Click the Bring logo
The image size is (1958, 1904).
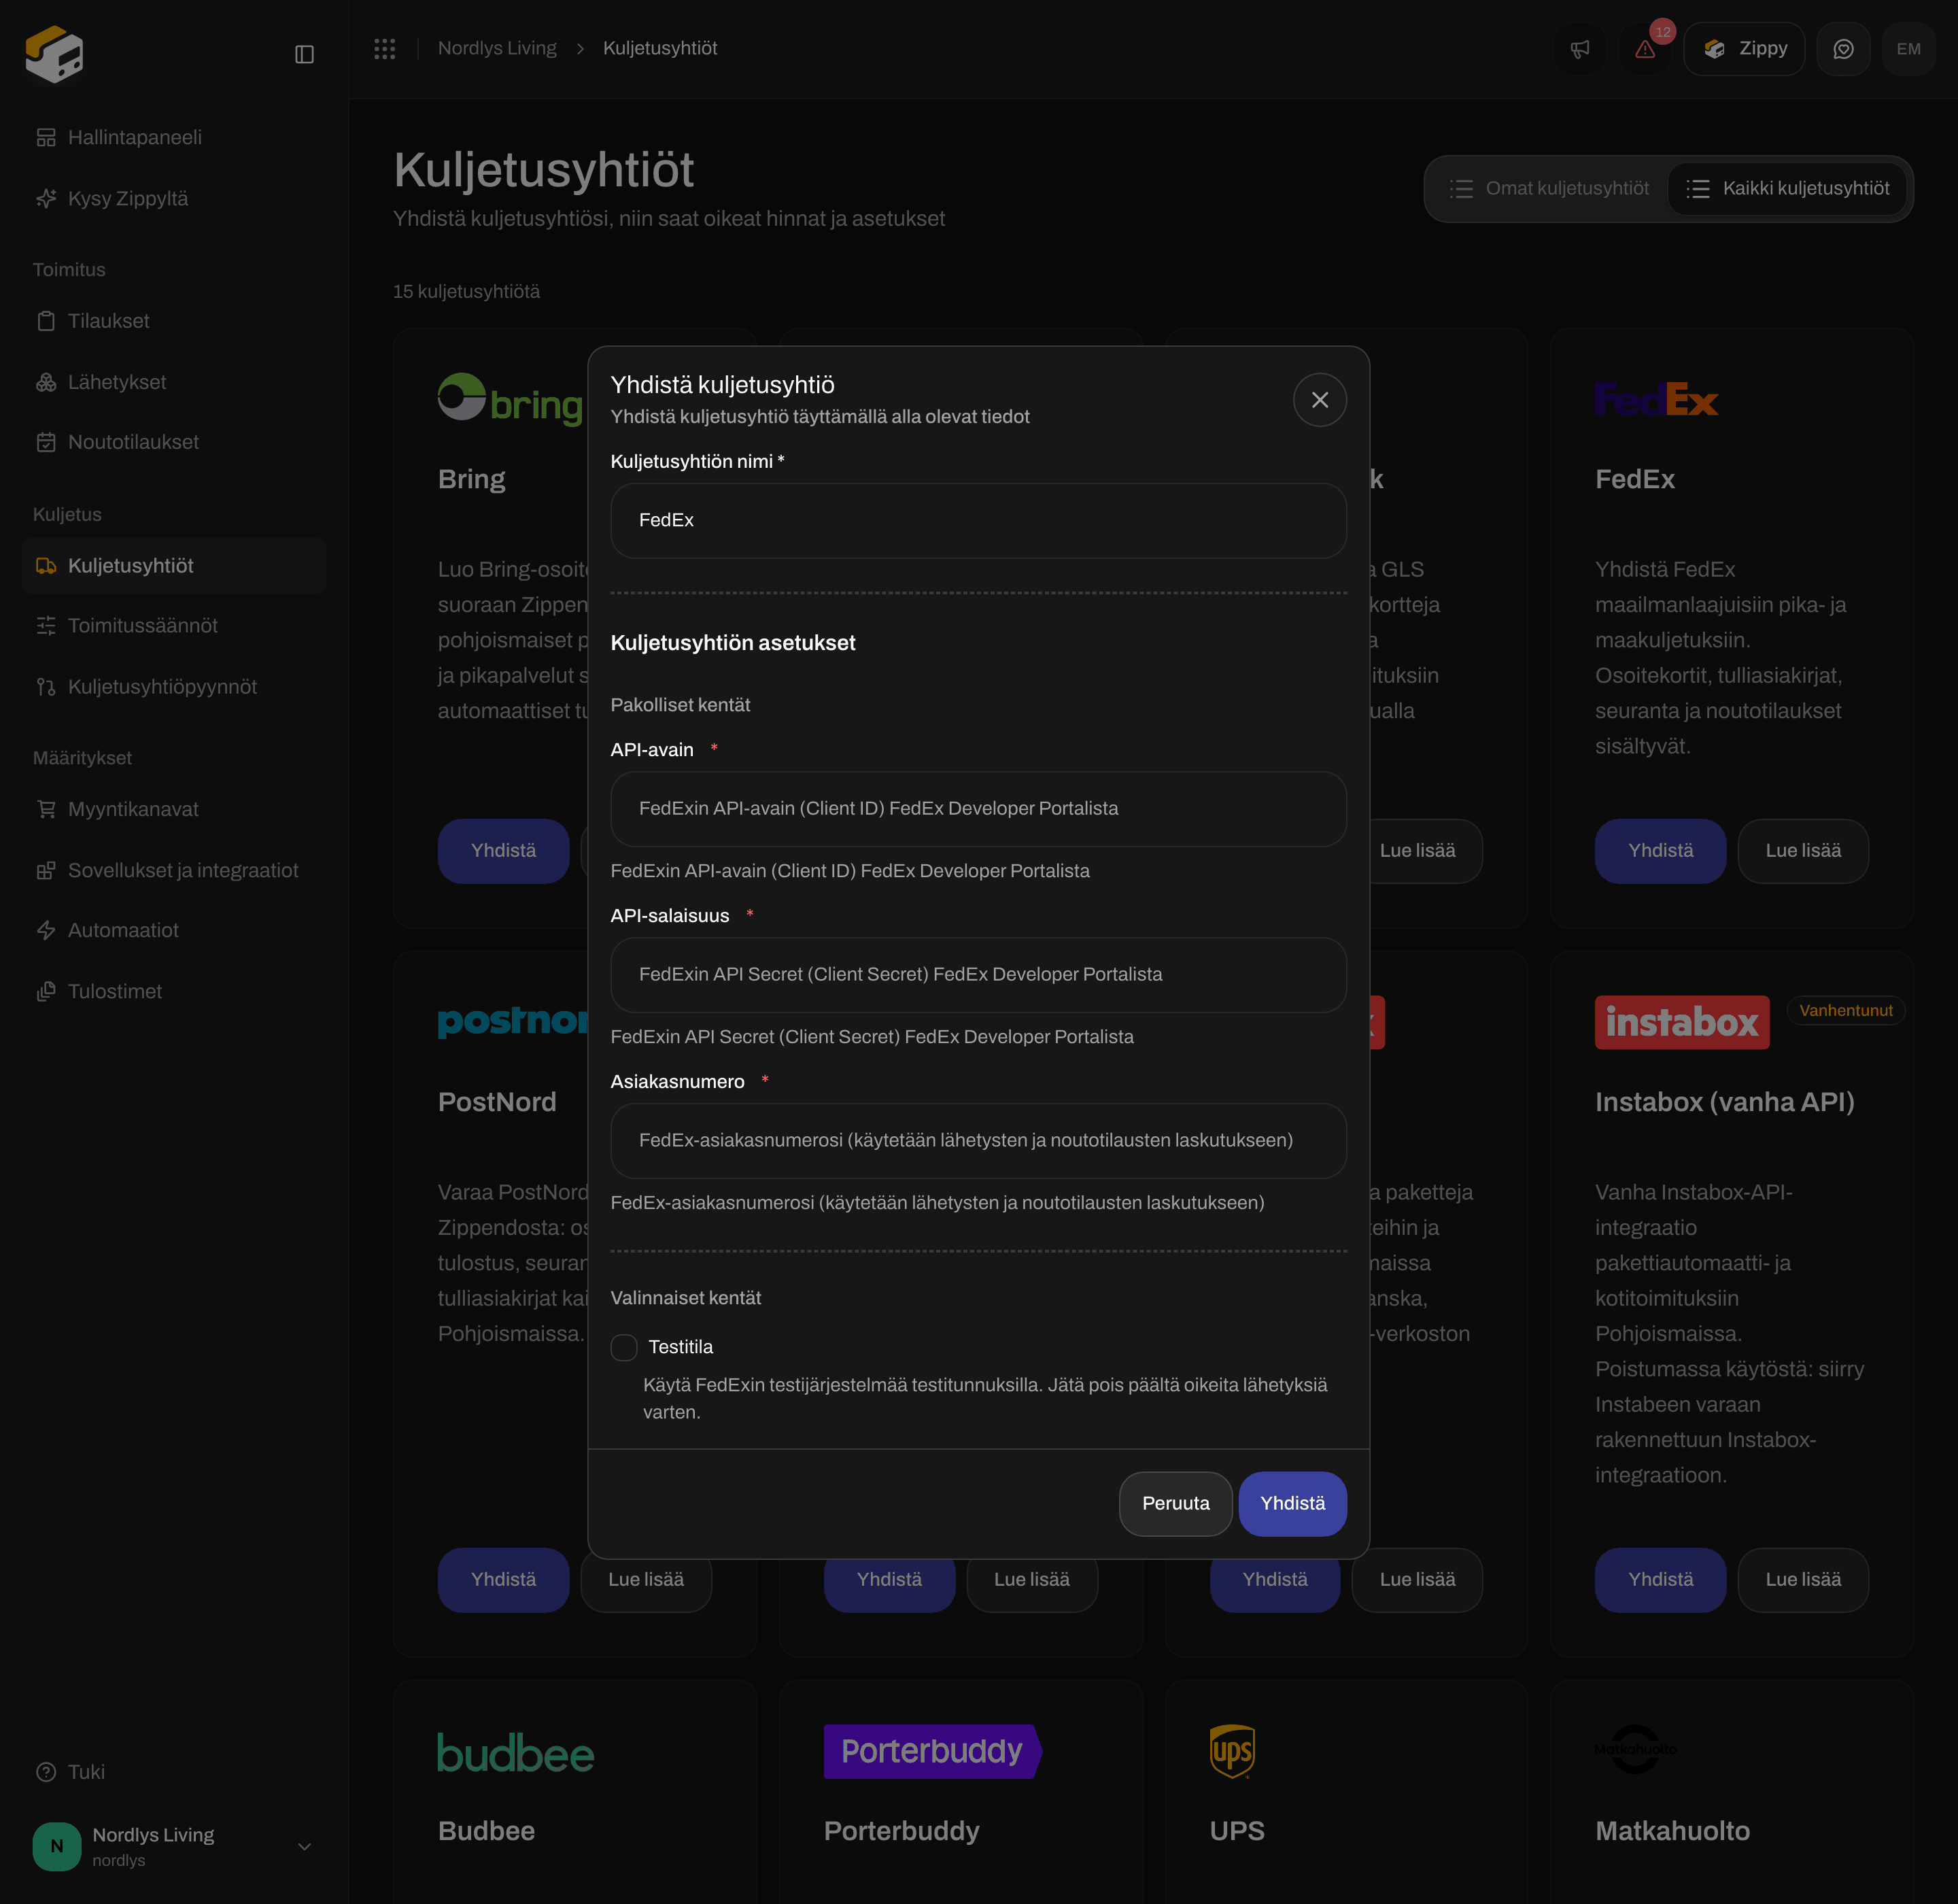[x=511, y=400]
